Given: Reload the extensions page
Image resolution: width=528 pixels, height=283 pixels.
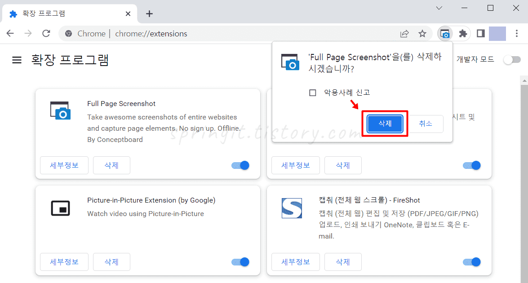Looking at the screenshot, I should point(46,33).
